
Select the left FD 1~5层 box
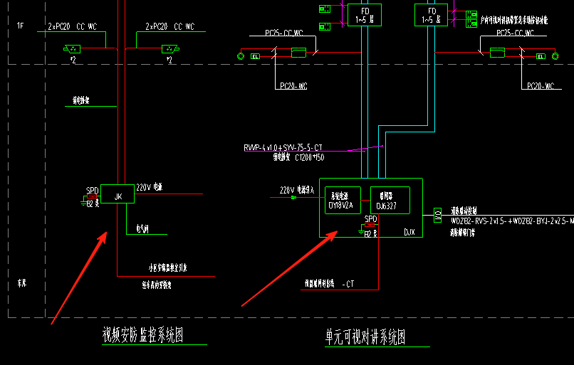click(x=365, y=15)
